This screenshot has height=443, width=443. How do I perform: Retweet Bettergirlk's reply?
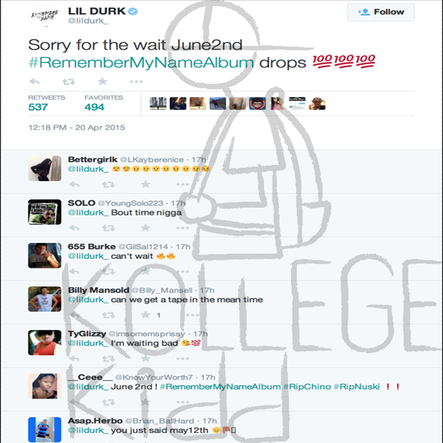point(108,185)
